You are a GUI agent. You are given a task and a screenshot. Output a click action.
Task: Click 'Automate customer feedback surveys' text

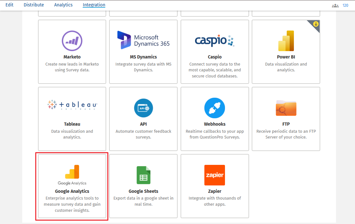click(143, 134)
